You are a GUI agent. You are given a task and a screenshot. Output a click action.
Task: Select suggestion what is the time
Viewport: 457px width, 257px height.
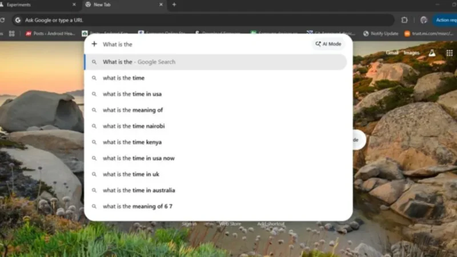[216, 78]
